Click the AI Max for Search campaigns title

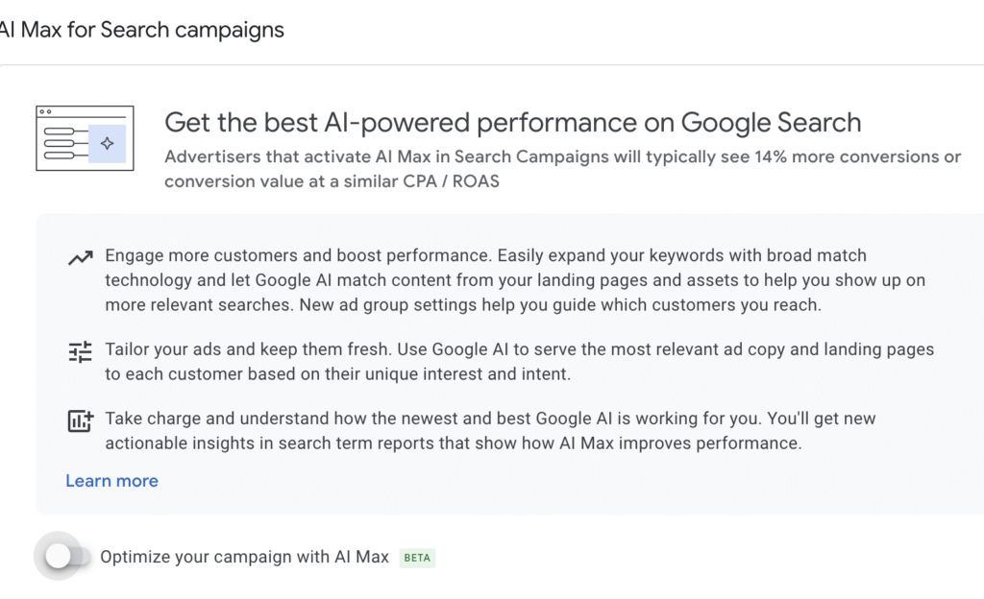click(x=142, y=30)
